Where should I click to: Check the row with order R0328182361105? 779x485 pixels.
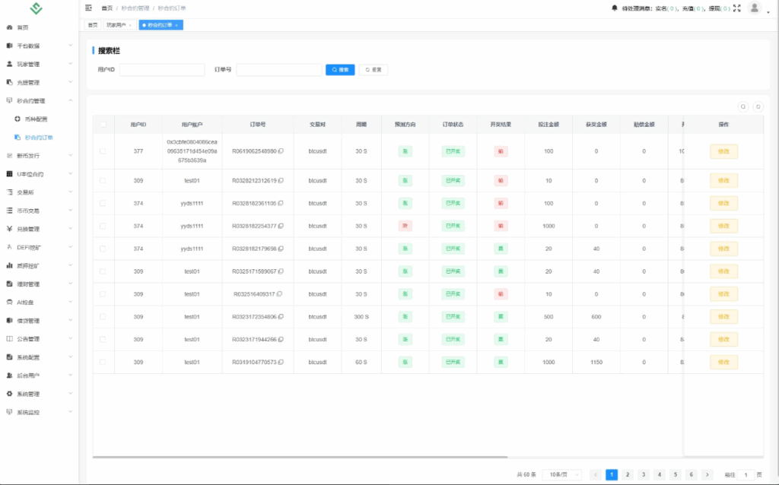click(x=103, y=203)
